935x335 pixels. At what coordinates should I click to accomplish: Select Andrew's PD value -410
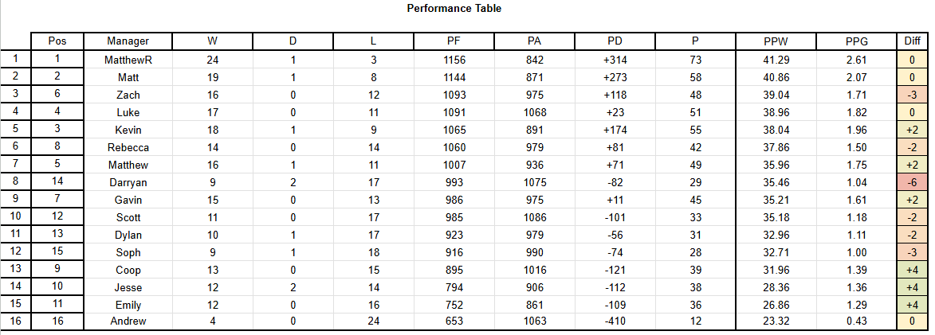point(615,321)
